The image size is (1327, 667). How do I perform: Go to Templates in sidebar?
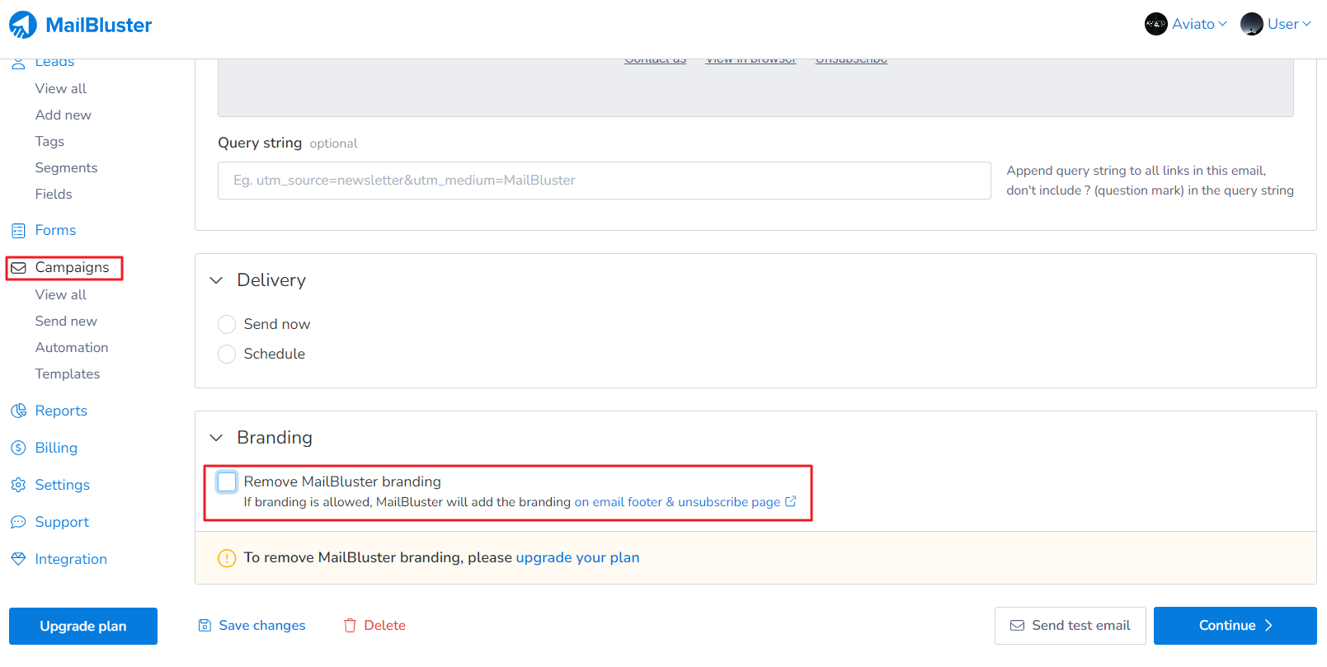(x=68, y=374)
